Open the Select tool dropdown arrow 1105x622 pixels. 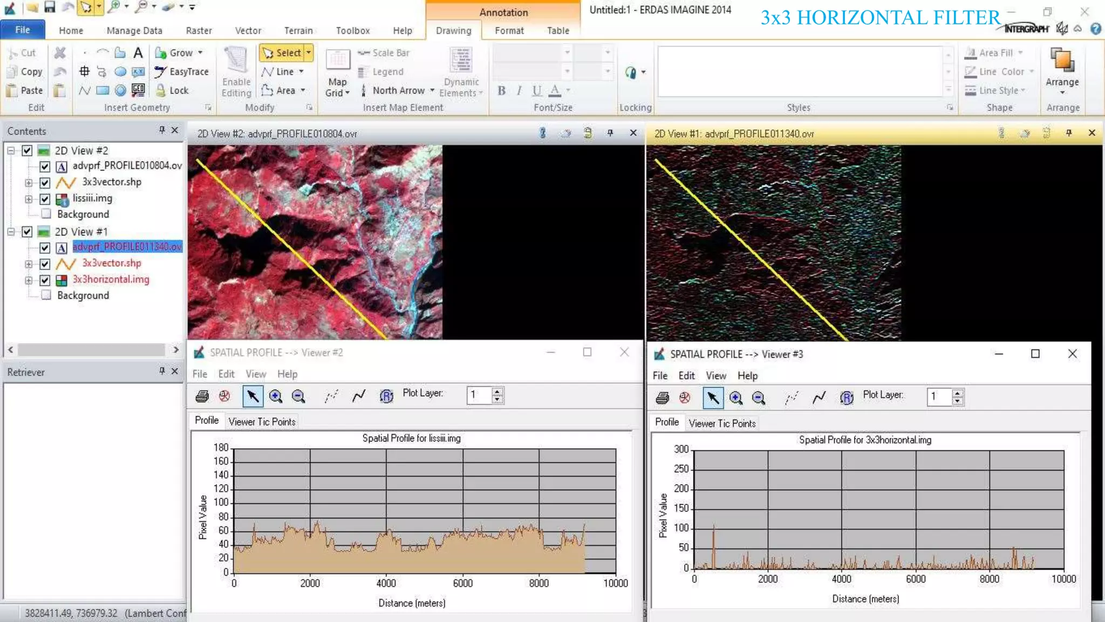pos(309,52)
